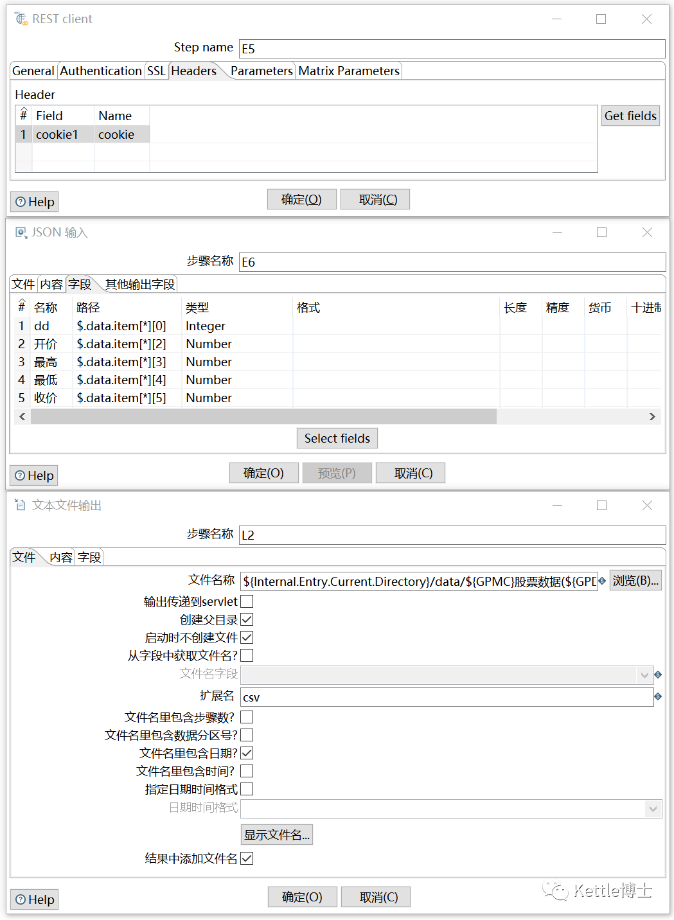Screen dimensions: 674x920
Task: Click the 文本文件输出 window title icon
Action: [21, 506]
